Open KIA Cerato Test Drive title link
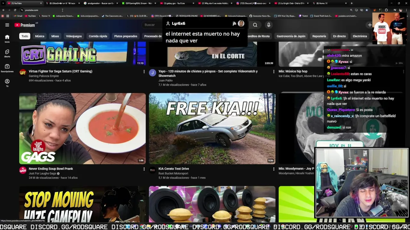Screen dimensions: 410x230 point(174,169)
